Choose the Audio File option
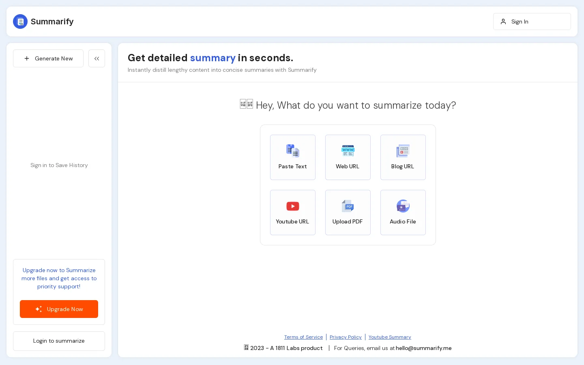584x365 pixels. pyautogui.click(x=403, y=213)
